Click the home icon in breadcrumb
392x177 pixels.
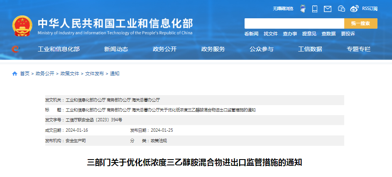coord(15,74)
